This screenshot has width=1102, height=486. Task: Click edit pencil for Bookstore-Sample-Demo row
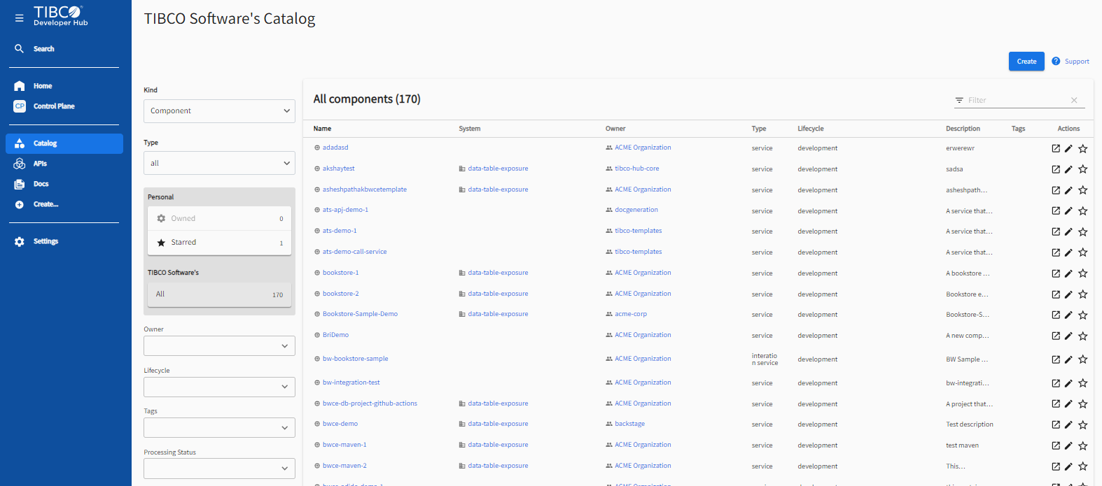1068,315
